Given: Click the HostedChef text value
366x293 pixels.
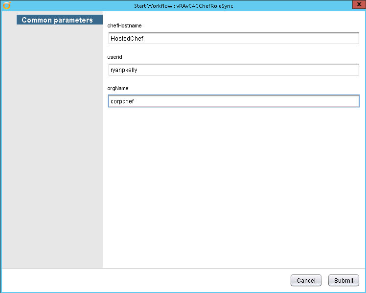Looking at the screenshot, I should coord(127,38).
